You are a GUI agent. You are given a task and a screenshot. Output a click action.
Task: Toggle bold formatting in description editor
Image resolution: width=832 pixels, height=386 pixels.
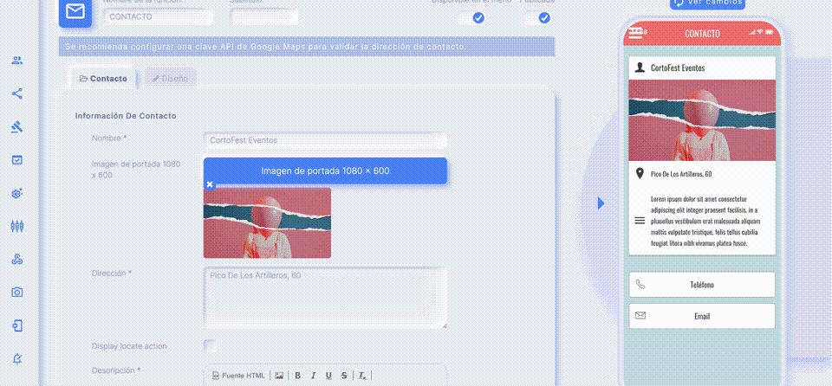point(297,376)
